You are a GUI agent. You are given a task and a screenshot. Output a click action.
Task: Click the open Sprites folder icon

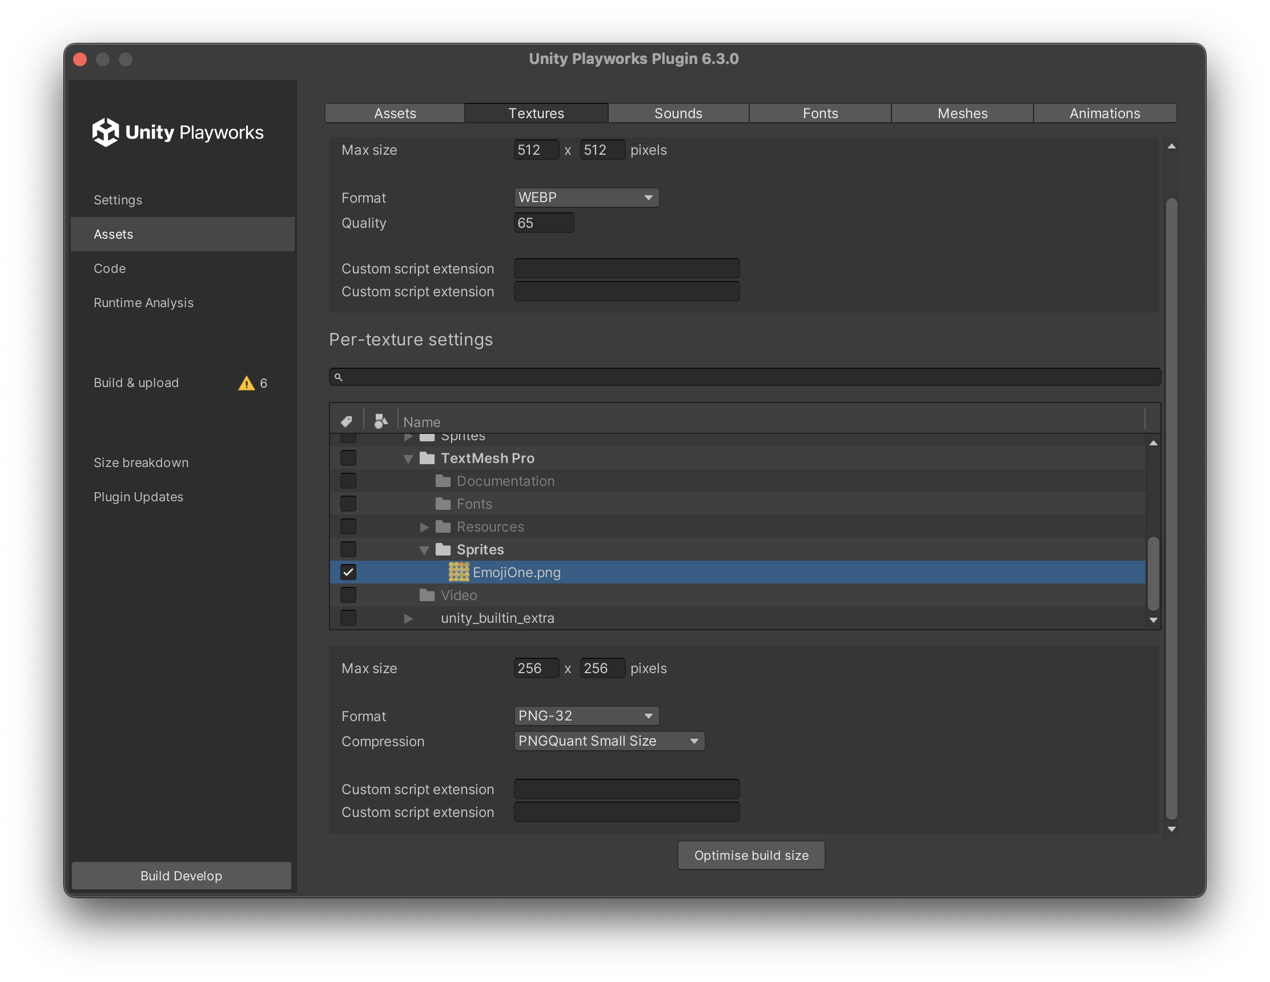(443, 549)
